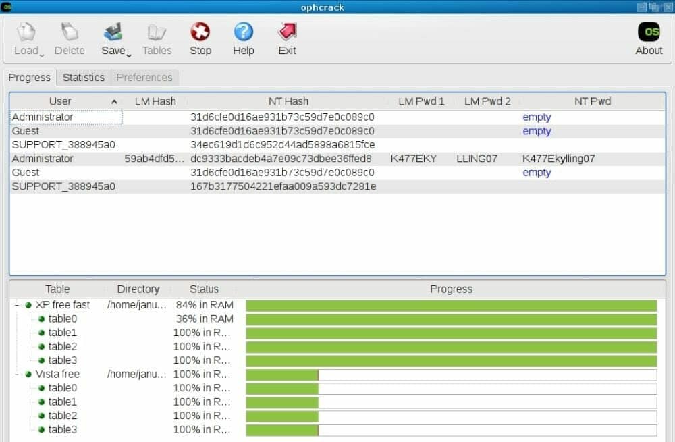Image resolution: width=675 pixels, height=442 pixels.
Task: Click XP free fast /home/janu… directory cell
Action: click(137, 305)
